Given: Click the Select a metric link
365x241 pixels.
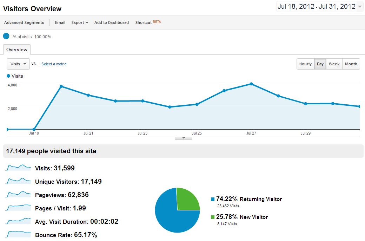Looking at the screenshot, I should (x=54, y=64).
